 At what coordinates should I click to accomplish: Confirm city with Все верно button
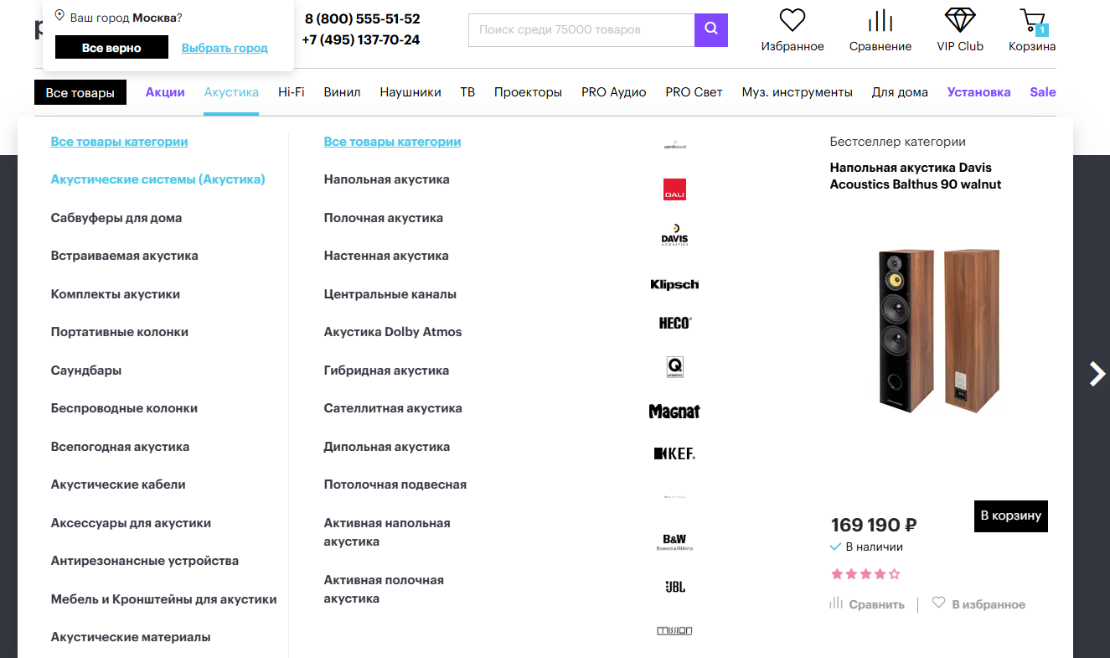tap(111, 48)
